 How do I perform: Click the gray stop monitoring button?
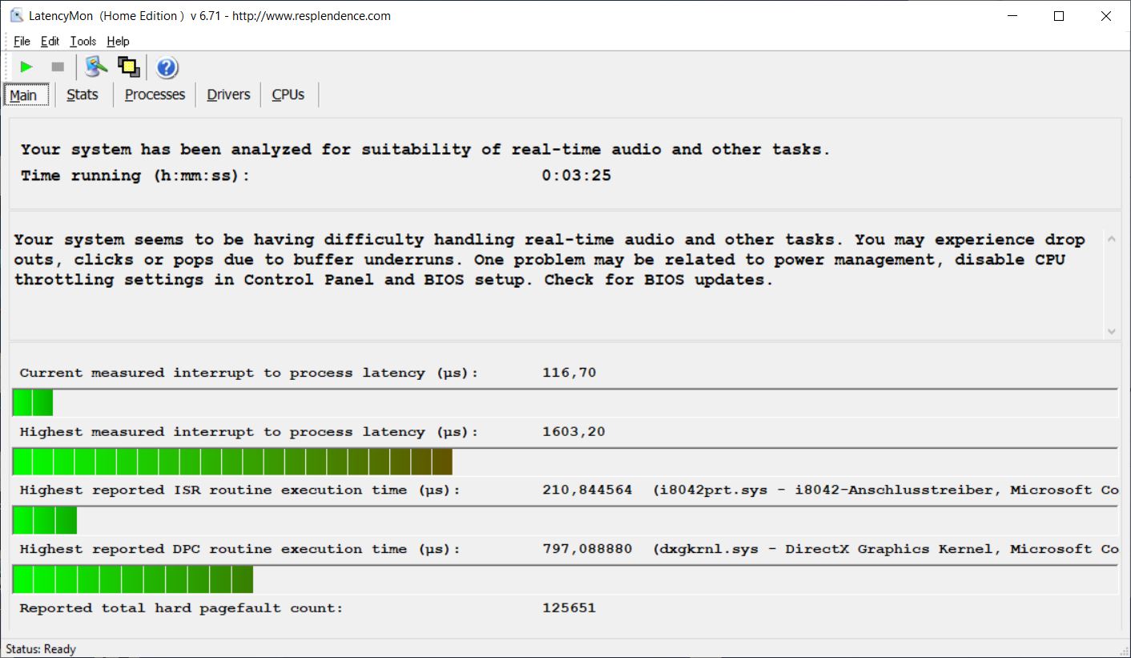(x=58, y=67)
